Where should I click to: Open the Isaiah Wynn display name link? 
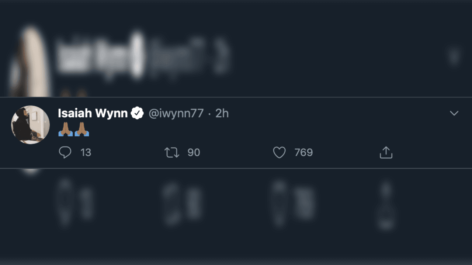click(x=93, y=113)
